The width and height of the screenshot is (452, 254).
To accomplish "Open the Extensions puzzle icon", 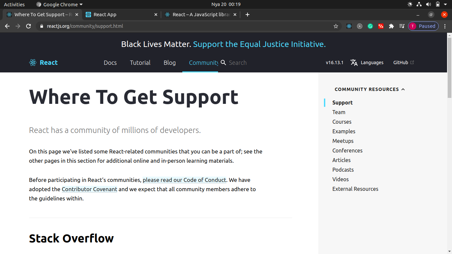I will pos(391,26).
